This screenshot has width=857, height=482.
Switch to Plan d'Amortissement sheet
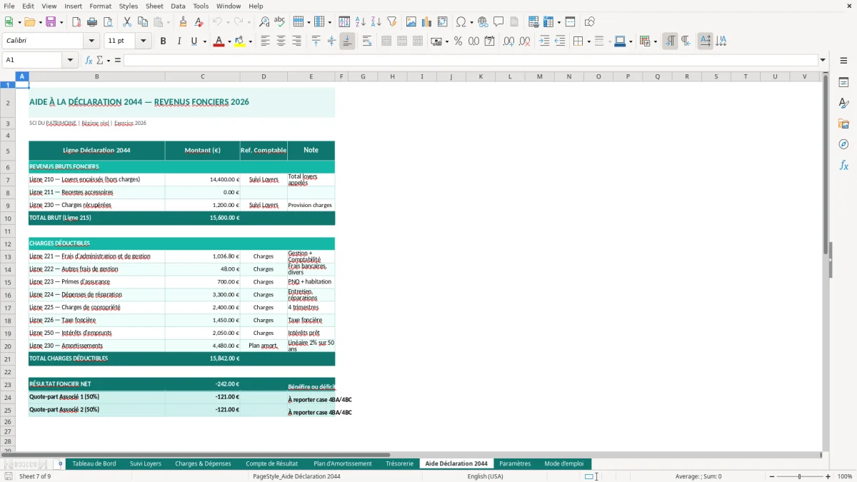pyautogui.click(x=343, y=463)
